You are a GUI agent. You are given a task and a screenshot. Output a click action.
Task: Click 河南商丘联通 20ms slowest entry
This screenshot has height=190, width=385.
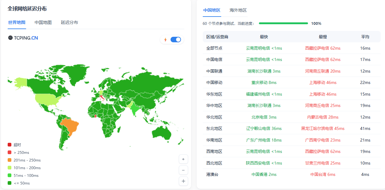coord(323,71)
